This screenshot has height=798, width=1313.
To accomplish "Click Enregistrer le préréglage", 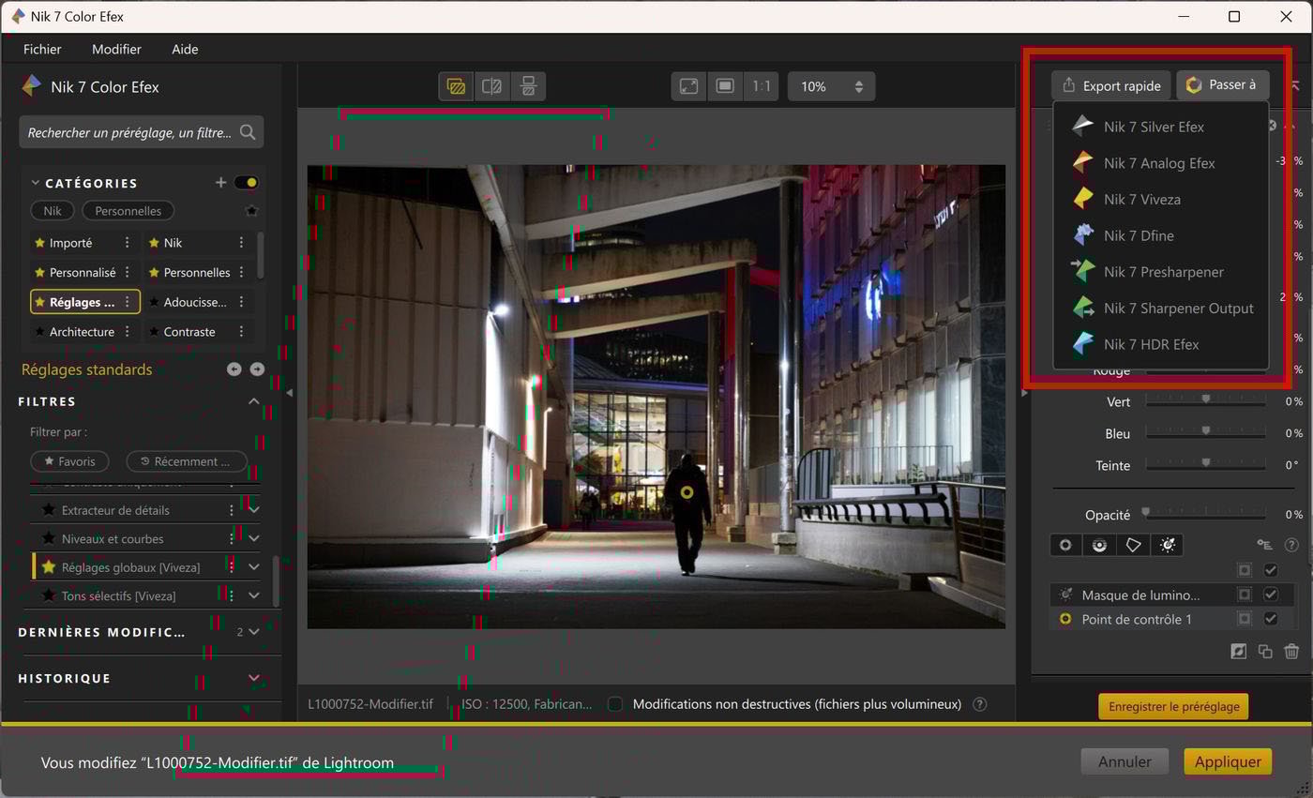I will (x=1173, y=706).
